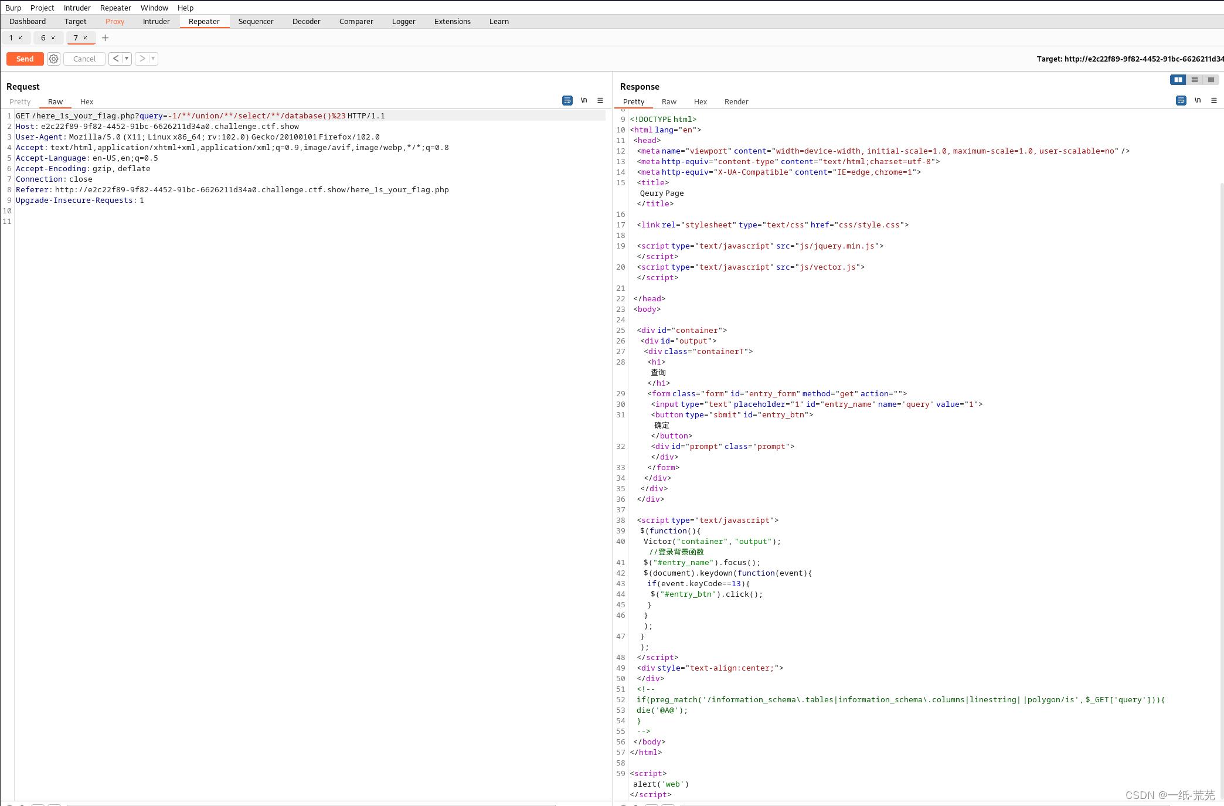The width and height of the screenshot is (1224, 806).
Task: Click the User-Agent header line
Action: pos(198,137)
